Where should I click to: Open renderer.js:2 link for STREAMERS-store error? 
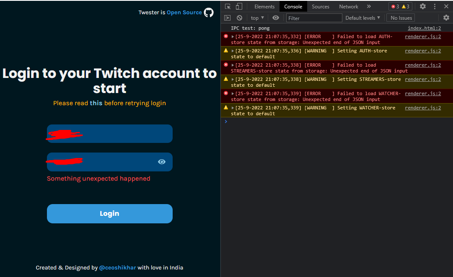pyautogui.click(x=423, y=65)
